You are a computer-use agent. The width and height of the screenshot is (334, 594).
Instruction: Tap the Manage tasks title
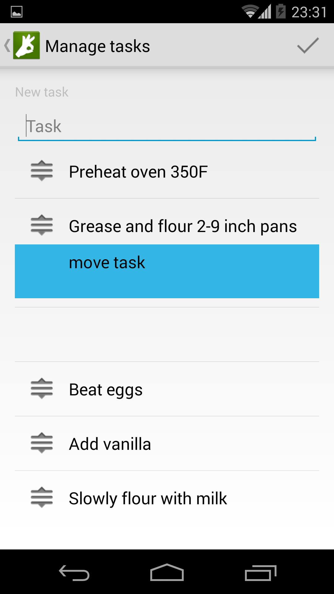coord(97,46)
